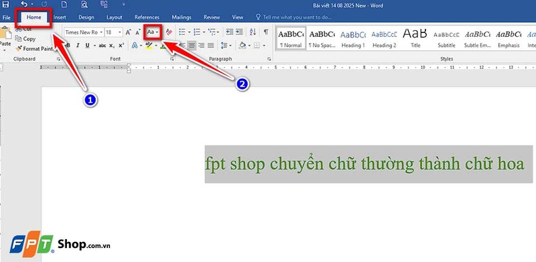
Task: Open the Times New Roman font dropdown
Action: point(101,32)
